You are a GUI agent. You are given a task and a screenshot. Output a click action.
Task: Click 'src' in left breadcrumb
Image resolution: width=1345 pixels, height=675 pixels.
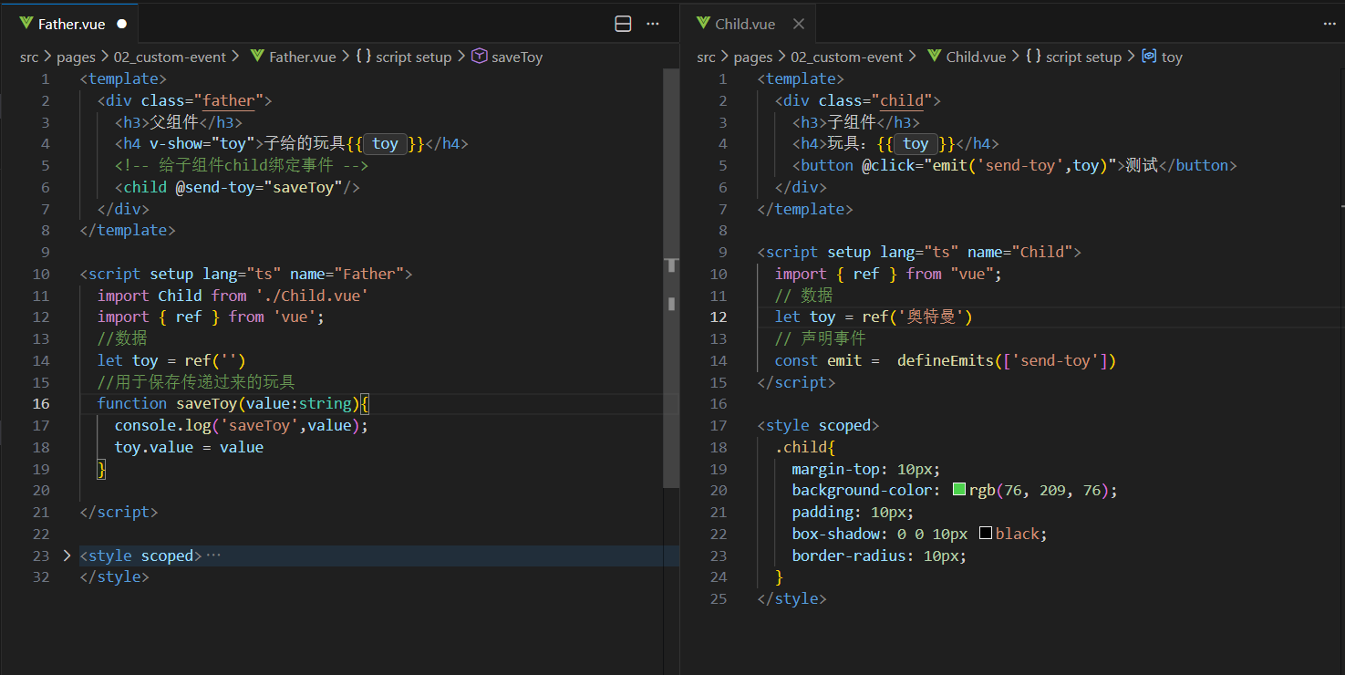(x=29, y=57)
